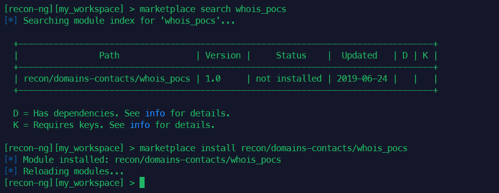The width and height of the screenshot is (499, 193).
Task: Select the Status column header
Action: pos(291,55)
